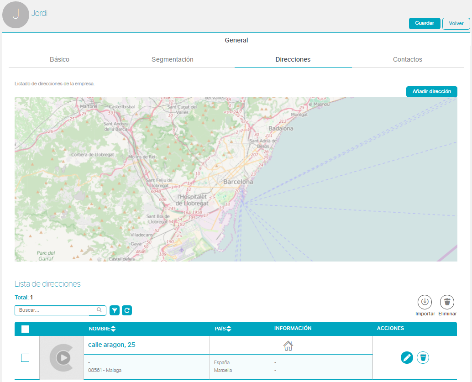Check the calle aragon row checkbox

(x=25, y=358)
